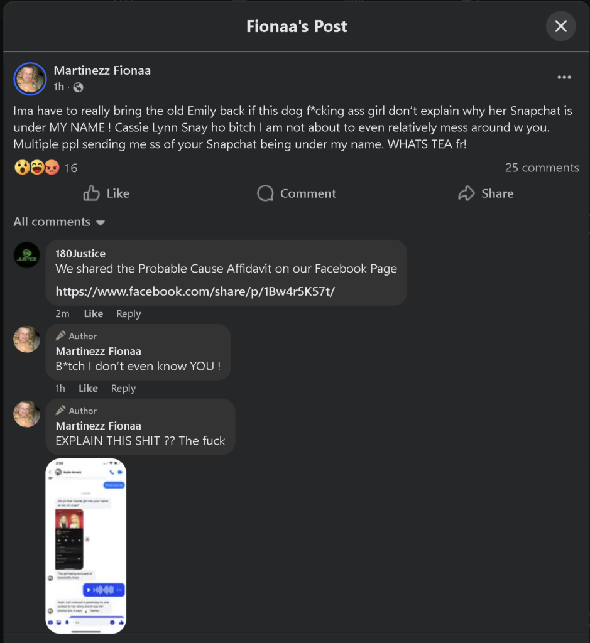
Task: Click the 1h post timestamp
Action: point(59,87)
